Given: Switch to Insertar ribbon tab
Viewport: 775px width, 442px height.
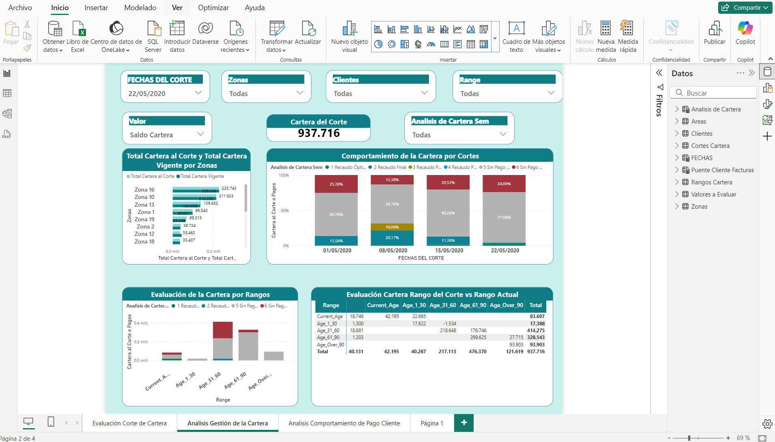Looking at the screenshot, I should (x=96, y=8).
